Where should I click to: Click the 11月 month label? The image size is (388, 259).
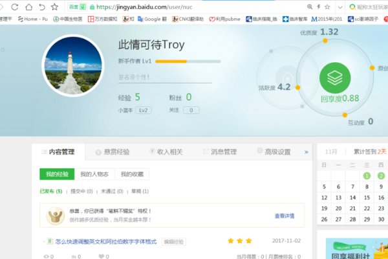point(331,152)
